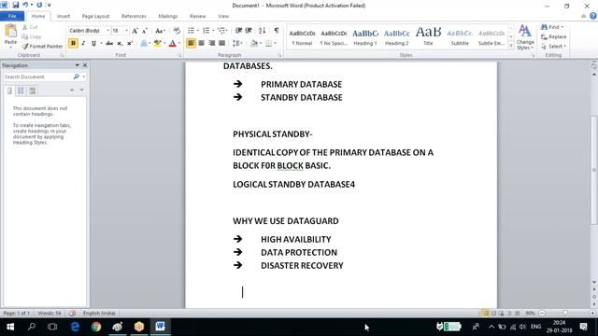Switch to the Insert tab
Screen dimensions: 598x336
coord(64,16)
